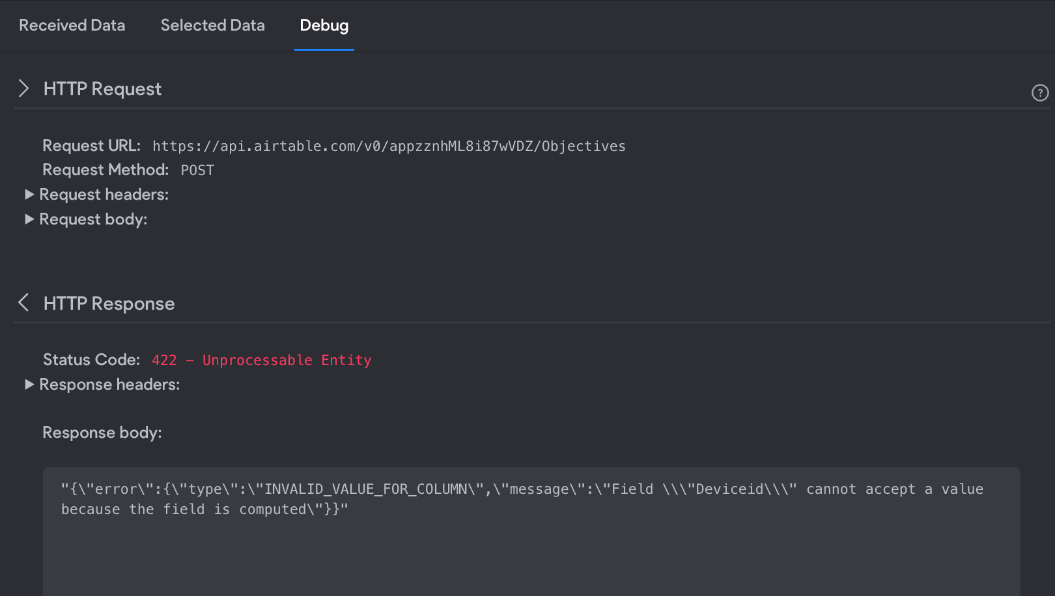Click the 422 Unprocessable Entity status code

pyautogui.click(x=262, y=360)
